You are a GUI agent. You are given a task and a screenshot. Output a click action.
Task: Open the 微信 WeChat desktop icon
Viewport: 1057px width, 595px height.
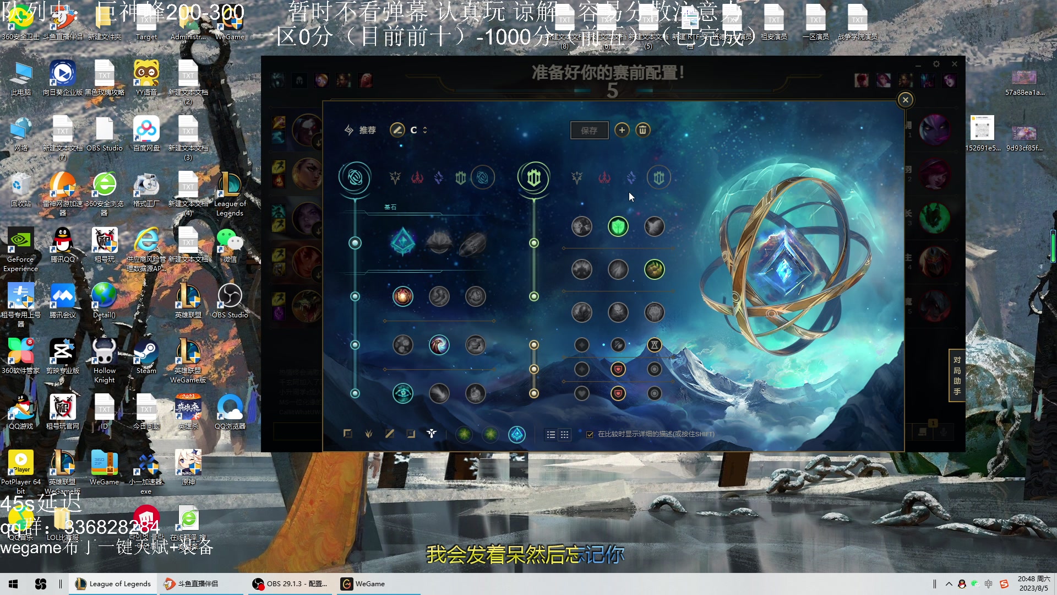(230, 246)
